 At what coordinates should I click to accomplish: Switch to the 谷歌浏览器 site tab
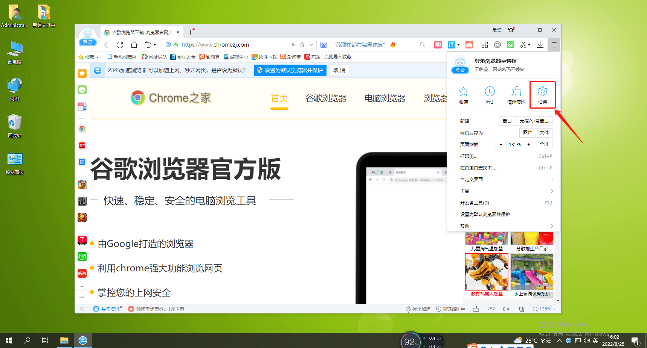point(326,98)
